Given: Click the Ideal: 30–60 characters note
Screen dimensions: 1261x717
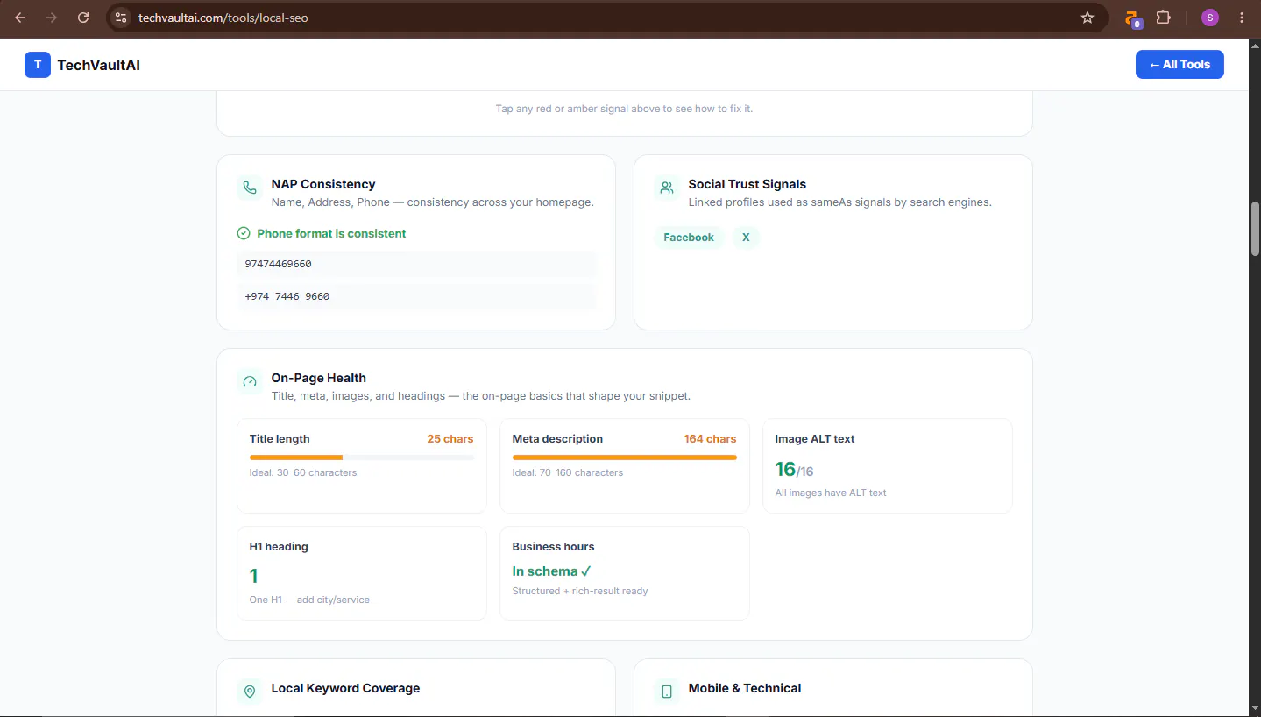Looking at the screenshot, I should point(303,472).
